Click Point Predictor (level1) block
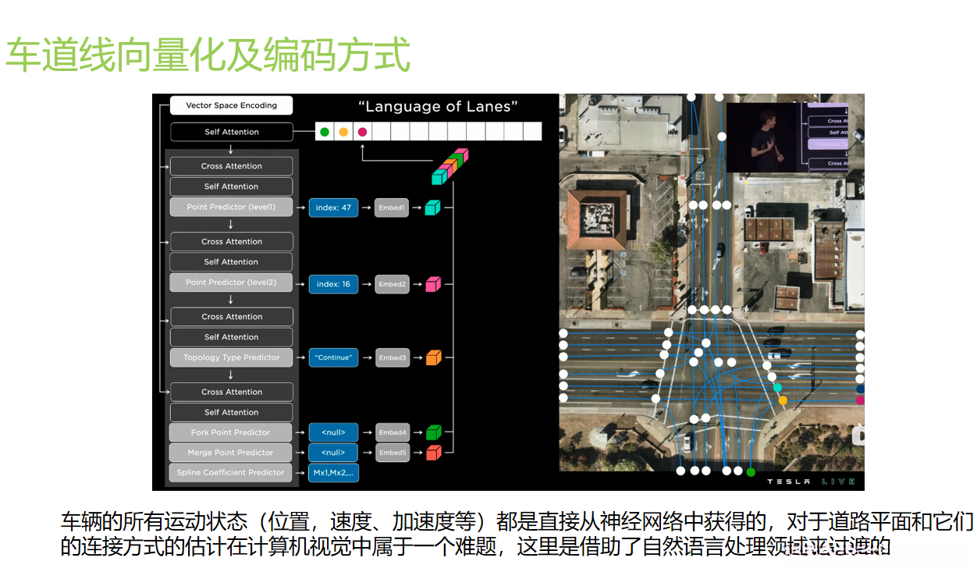977x572 pixels. click(232, 208)
